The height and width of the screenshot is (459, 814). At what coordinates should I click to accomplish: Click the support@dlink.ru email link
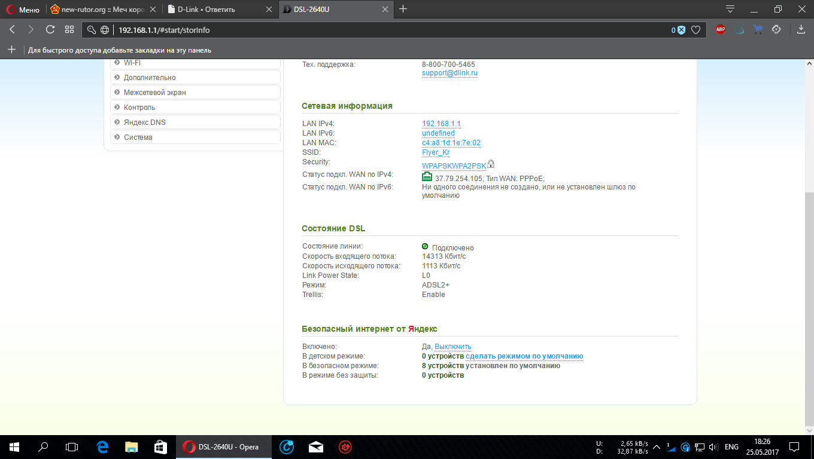coord(449,73)
